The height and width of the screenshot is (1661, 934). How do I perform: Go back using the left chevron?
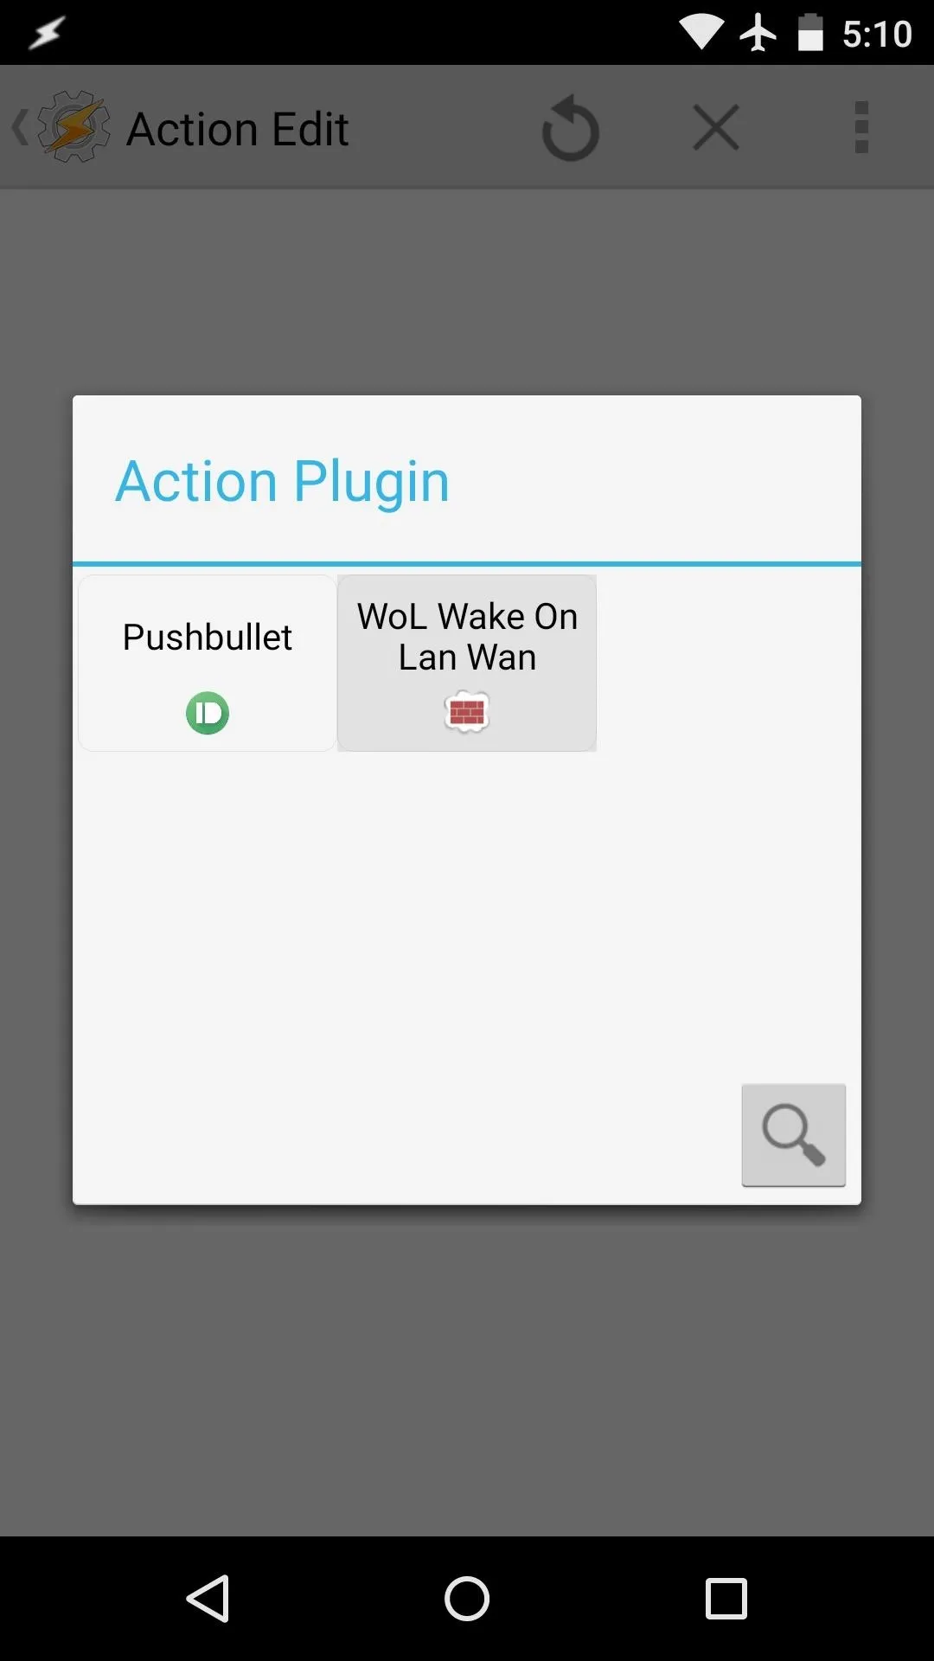click(20, 127)
